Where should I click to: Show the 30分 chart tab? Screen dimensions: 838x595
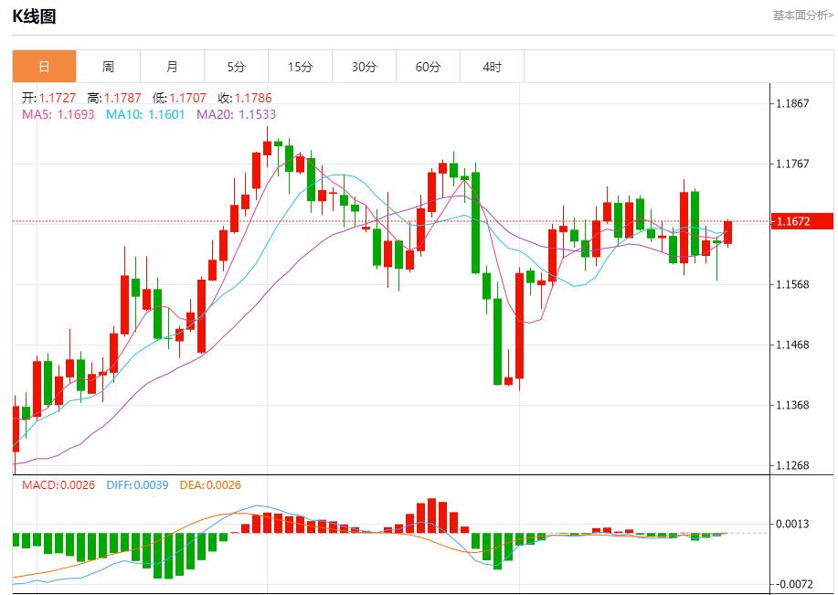[364, 67]
